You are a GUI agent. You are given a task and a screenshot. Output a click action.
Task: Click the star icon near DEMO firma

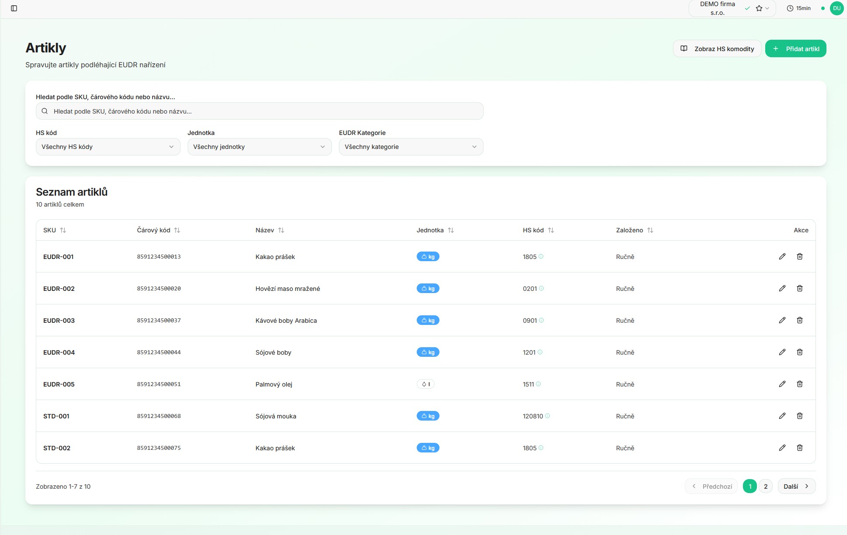(760, 8)
